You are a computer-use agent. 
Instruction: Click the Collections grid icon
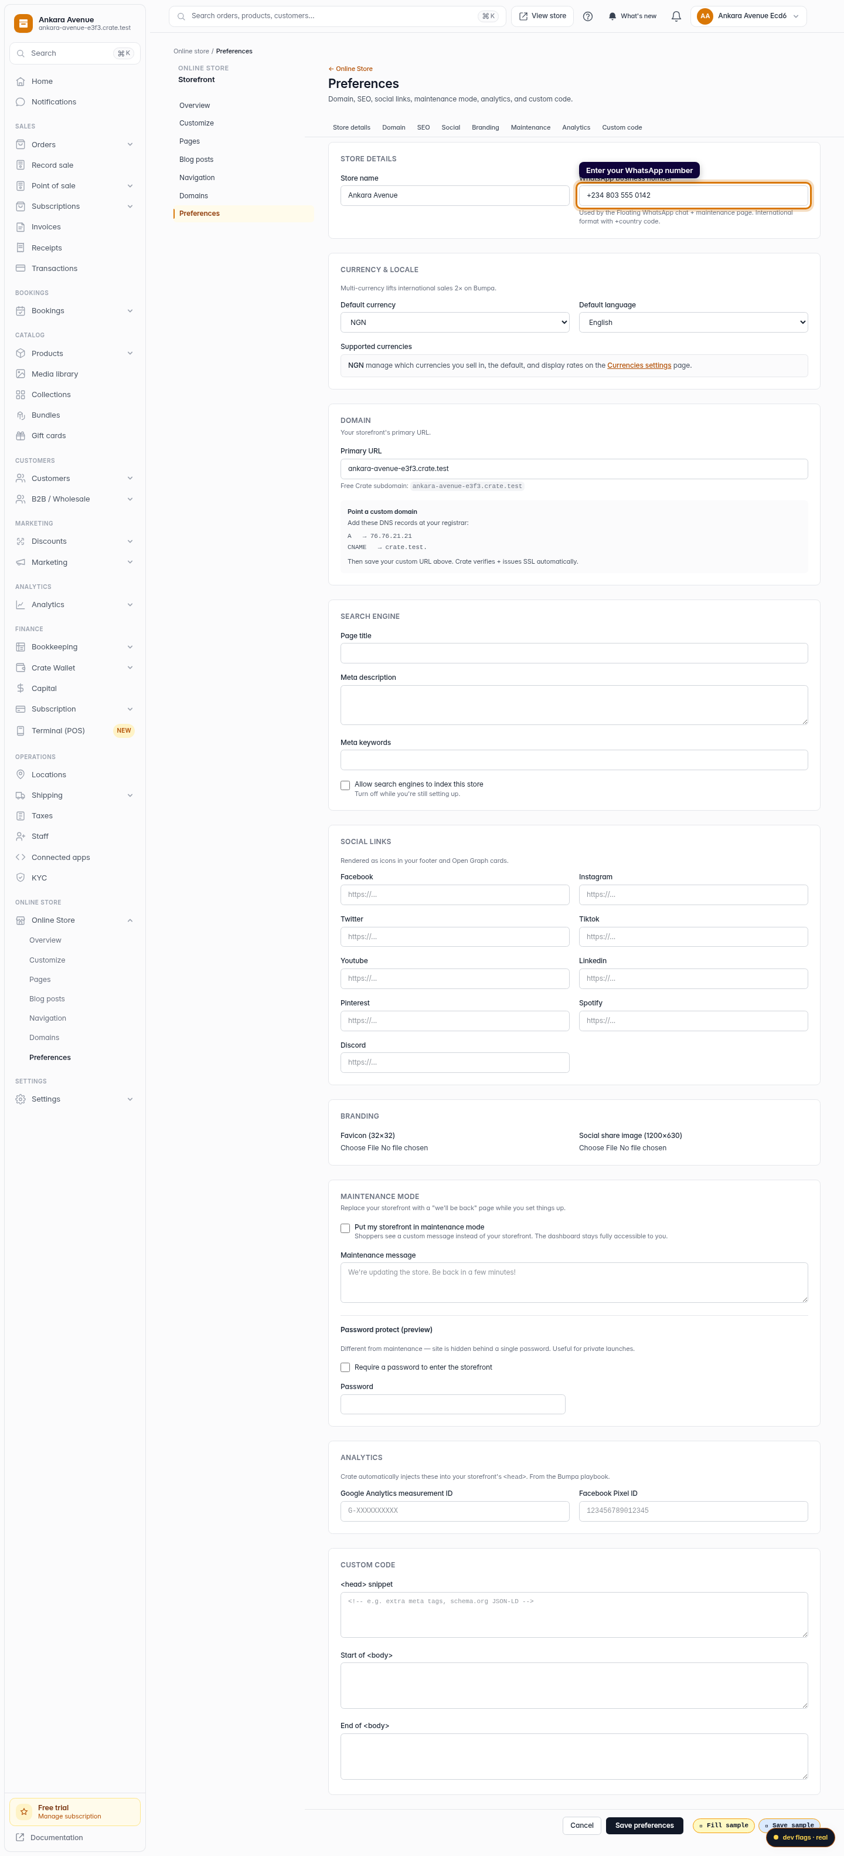[x=20, y=395]
